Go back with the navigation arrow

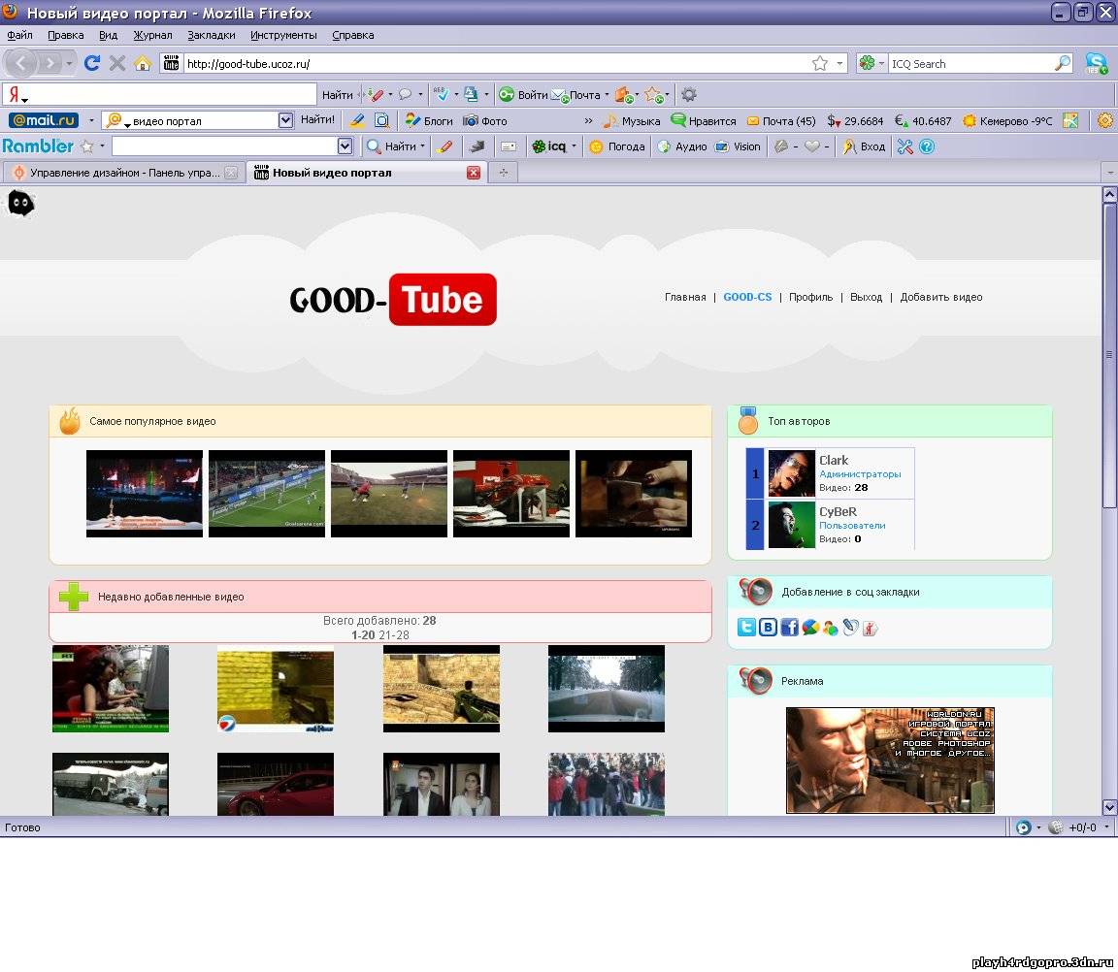(20, 63)
